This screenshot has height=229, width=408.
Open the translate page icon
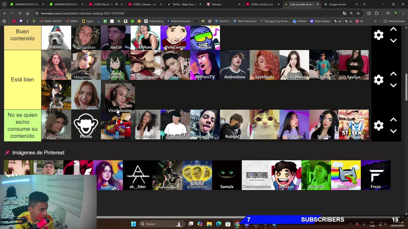[x=345, y=13]
